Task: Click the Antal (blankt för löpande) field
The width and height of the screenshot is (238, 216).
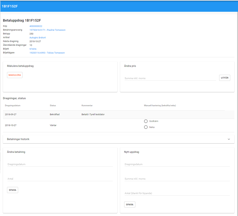Action: tap(177, 193)
